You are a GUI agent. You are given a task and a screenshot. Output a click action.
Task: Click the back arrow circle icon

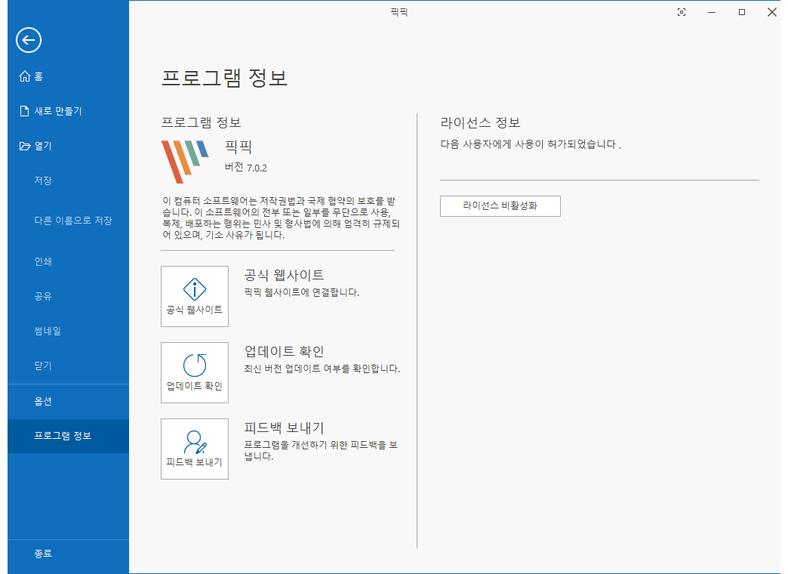(x=29, y=40)
